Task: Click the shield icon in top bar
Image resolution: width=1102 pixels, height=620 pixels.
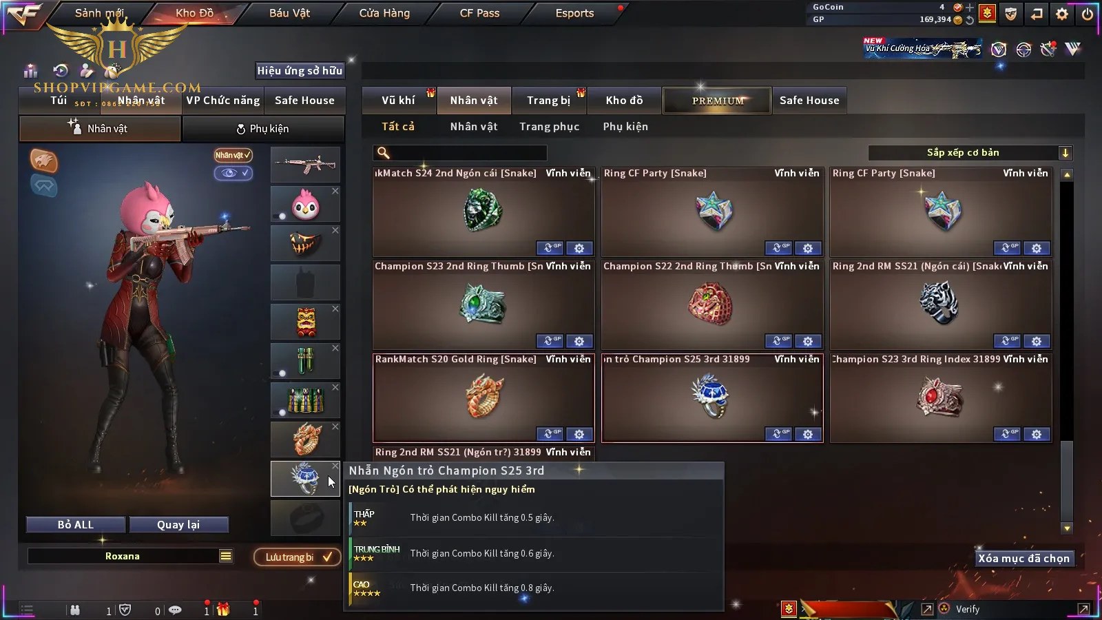Action: [1010, 14]
